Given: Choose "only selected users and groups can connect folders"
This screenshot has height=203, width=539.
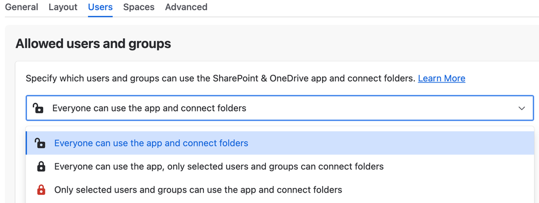Looking at the screenshot, I should pos(280,166).
